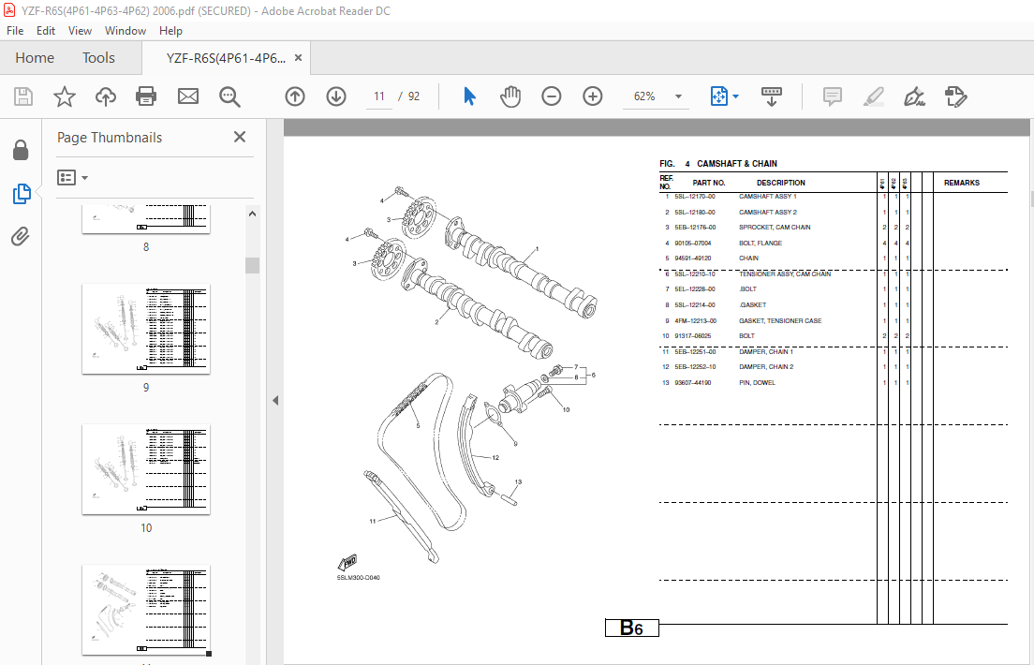Click the cloud upload icon
Screen dimensions: 1034x665
point(106,96)
